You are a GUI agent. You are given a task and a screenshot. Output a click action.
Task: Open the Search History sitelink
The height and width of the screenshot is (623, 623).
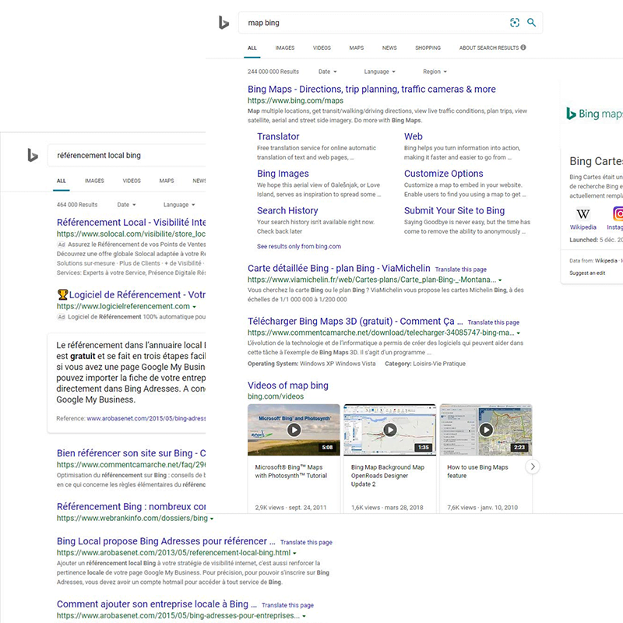tap(287, 210)
